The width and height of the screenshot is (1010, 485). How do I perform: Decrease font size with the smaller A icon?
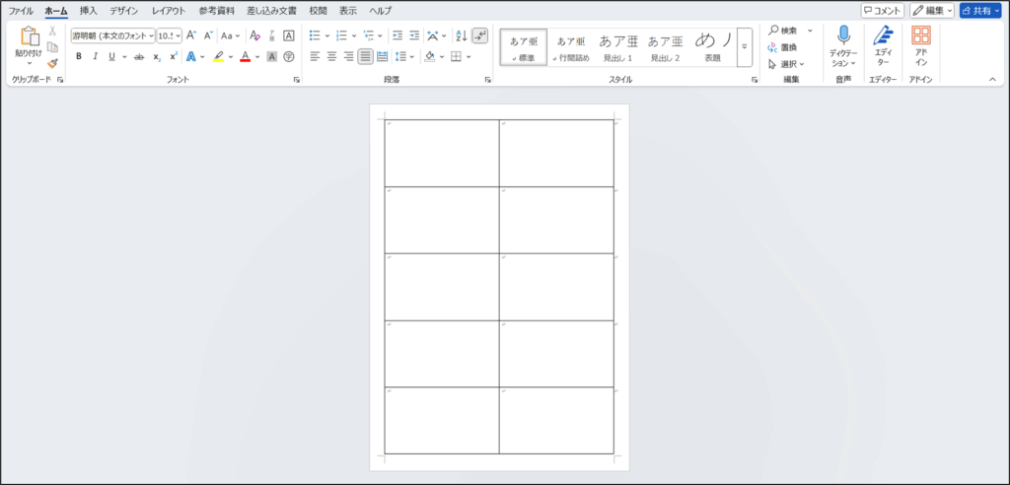click(207, 35)
